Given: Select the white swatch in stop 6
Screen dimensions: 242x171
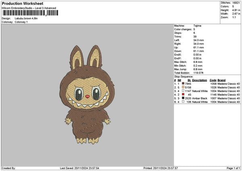Looking at the screenshot, I should coord(183,102).
